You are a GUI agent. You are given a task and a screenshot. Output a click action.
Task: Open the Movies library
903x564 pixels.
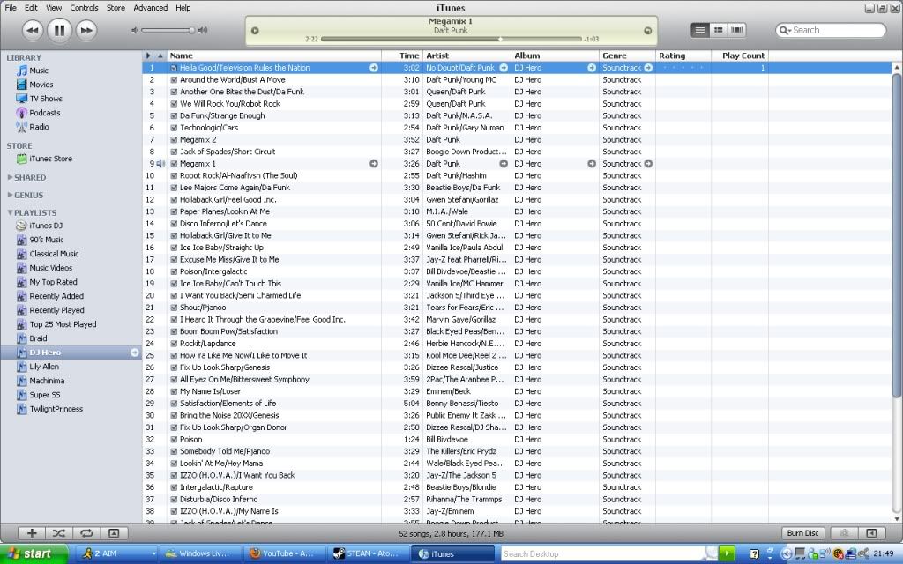(41, 85)
